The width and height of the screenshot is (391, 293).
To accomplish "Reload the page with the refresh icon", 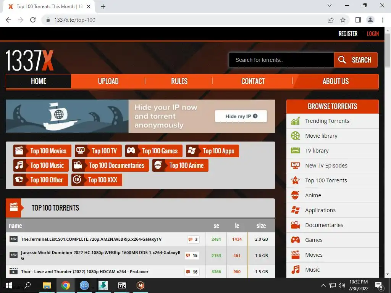I will pyautogui.click(x=33, y=20).
